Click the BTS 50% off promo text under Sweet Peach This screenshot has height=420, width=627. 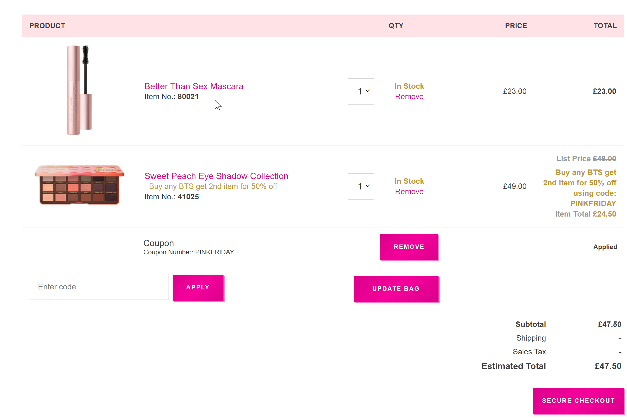point(213,186)
